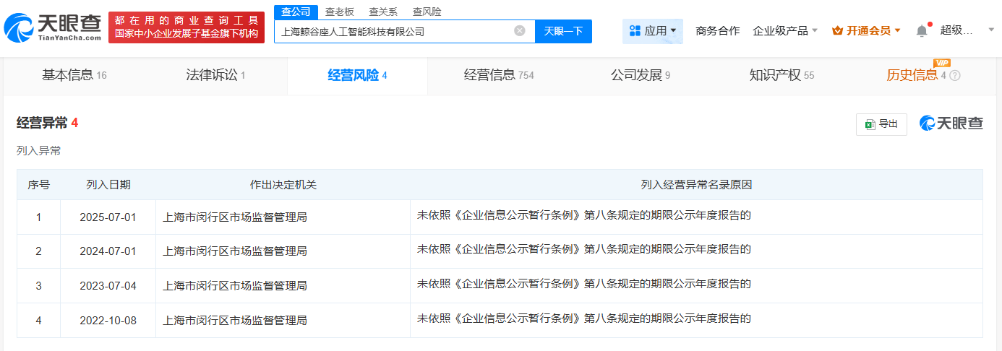Screen dimensions: 1002x351
Task: Clear the search box with the X icon
Action: [520, 31]
